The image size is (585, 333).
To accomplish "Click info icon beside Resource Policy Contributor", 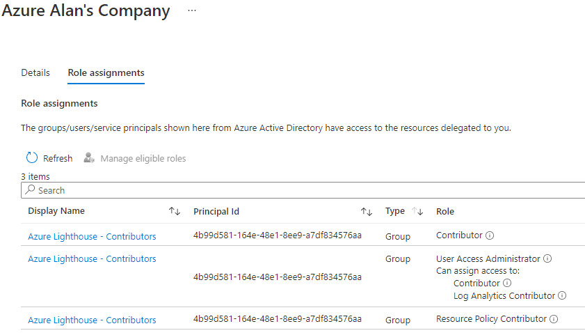I will pos(554,319).
